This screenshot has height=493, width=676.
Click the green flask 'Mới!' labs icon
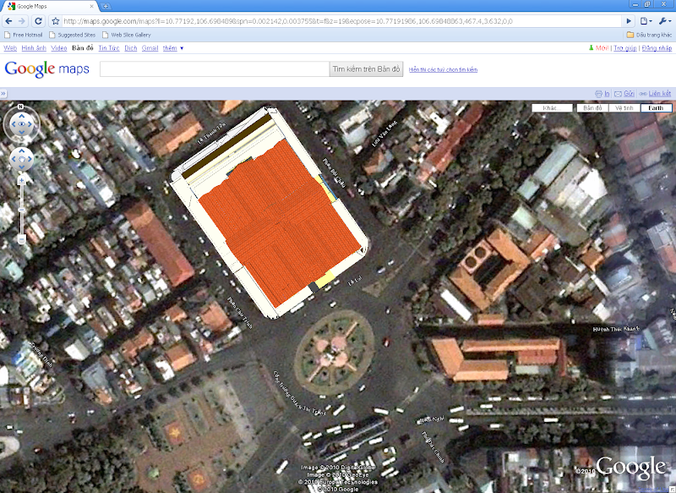tap(591, 47)
